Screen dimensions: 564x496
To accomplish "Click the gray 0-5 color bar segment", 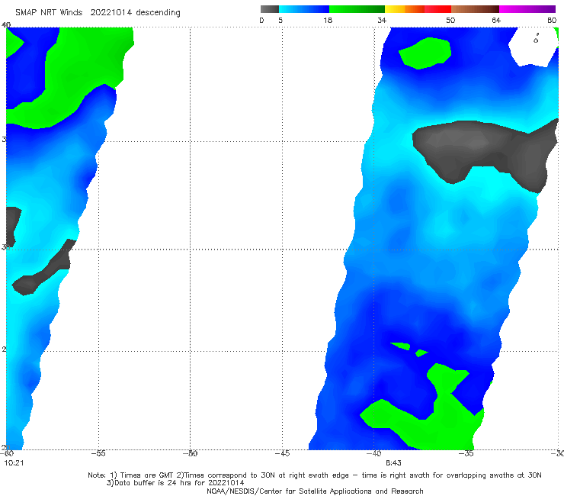I will point(269,9).
